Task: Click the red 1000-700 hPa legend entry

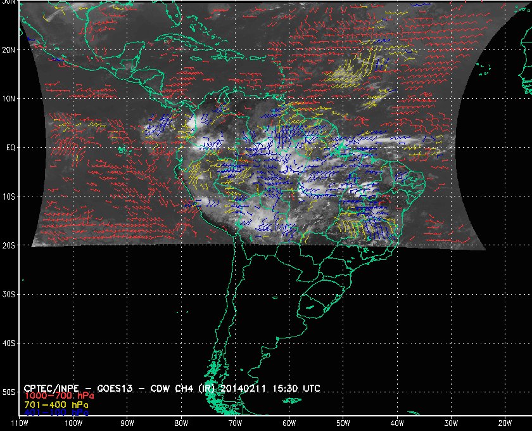Action: tap(59, 396)
